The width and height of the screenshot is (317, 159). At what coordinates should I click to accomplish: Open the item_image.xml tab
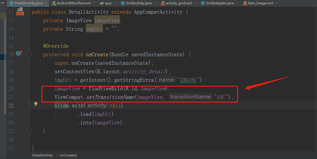(260, 3)
